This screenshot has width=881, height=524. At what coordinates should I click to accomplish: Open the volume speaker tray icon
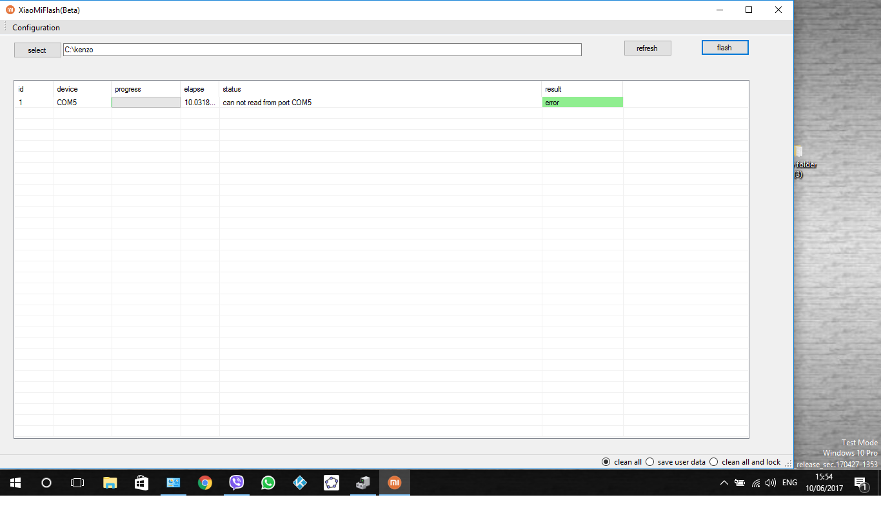click(770, 483)
